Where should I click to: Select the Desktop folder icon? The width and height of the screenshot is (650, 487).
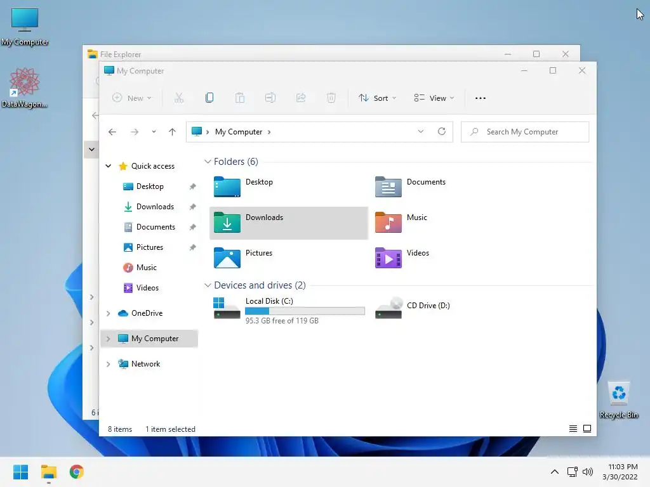click(227, 187)
